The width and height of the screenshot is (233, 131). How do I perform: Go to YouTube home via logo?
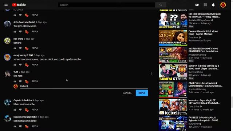19,5
